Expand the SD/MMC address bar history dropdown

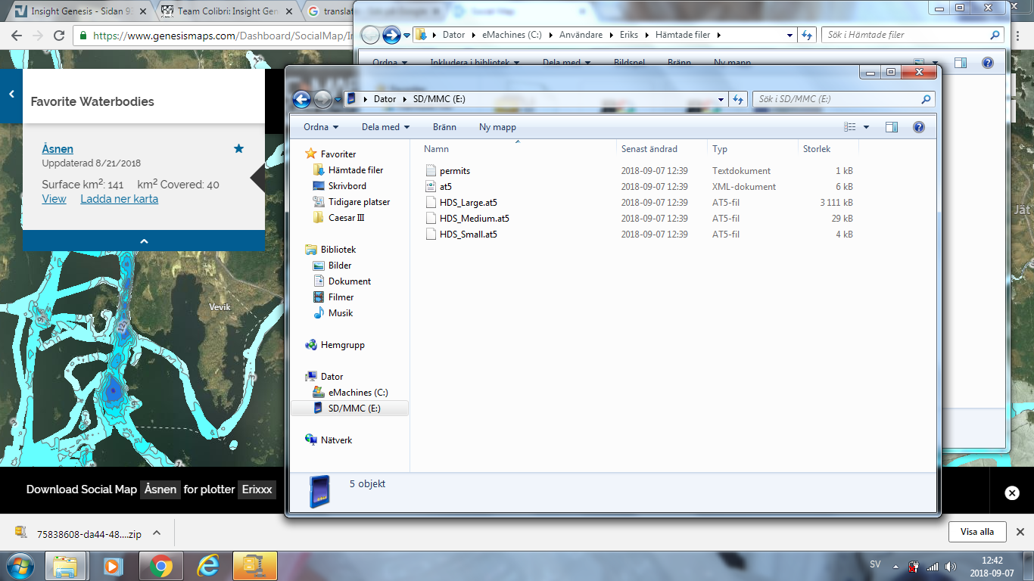(x=721, y=99)
